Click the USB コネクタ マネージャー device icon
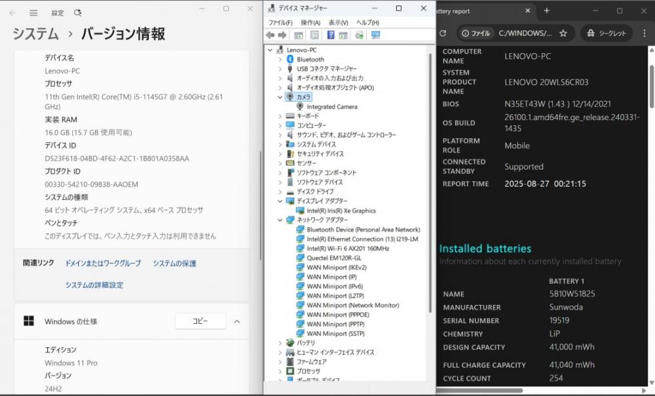Screen dimensions: 655x396 click(290, 69)
